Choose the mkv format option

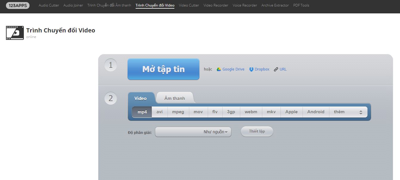(271, 112)
